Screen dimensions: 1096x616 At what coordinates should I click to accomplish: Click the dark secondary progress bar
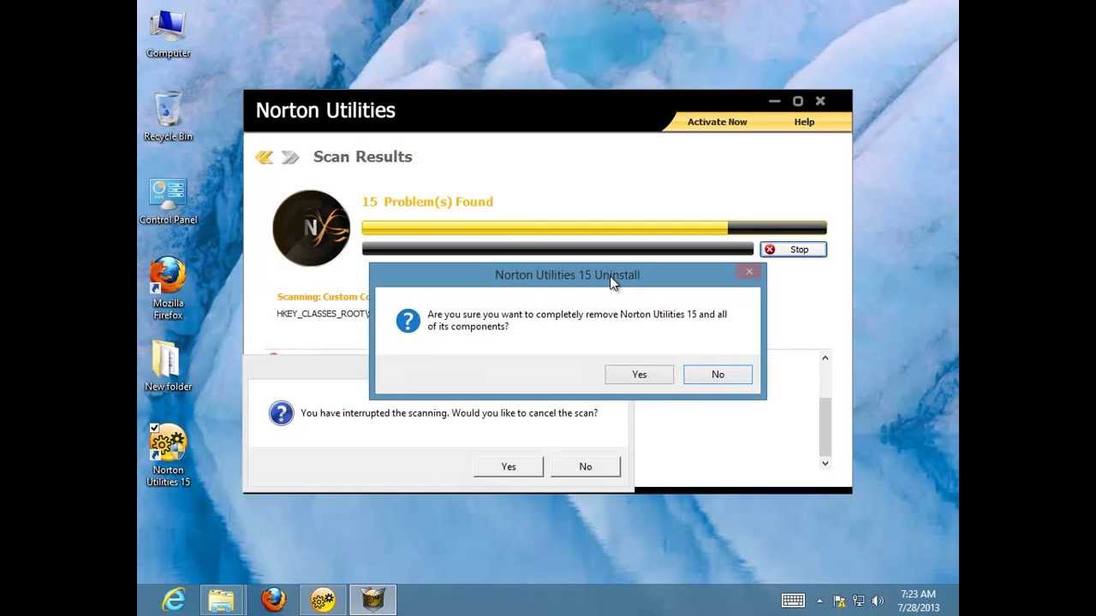557,248
